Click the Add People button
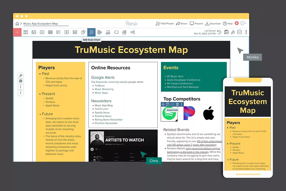 click(x=164, y=23)
